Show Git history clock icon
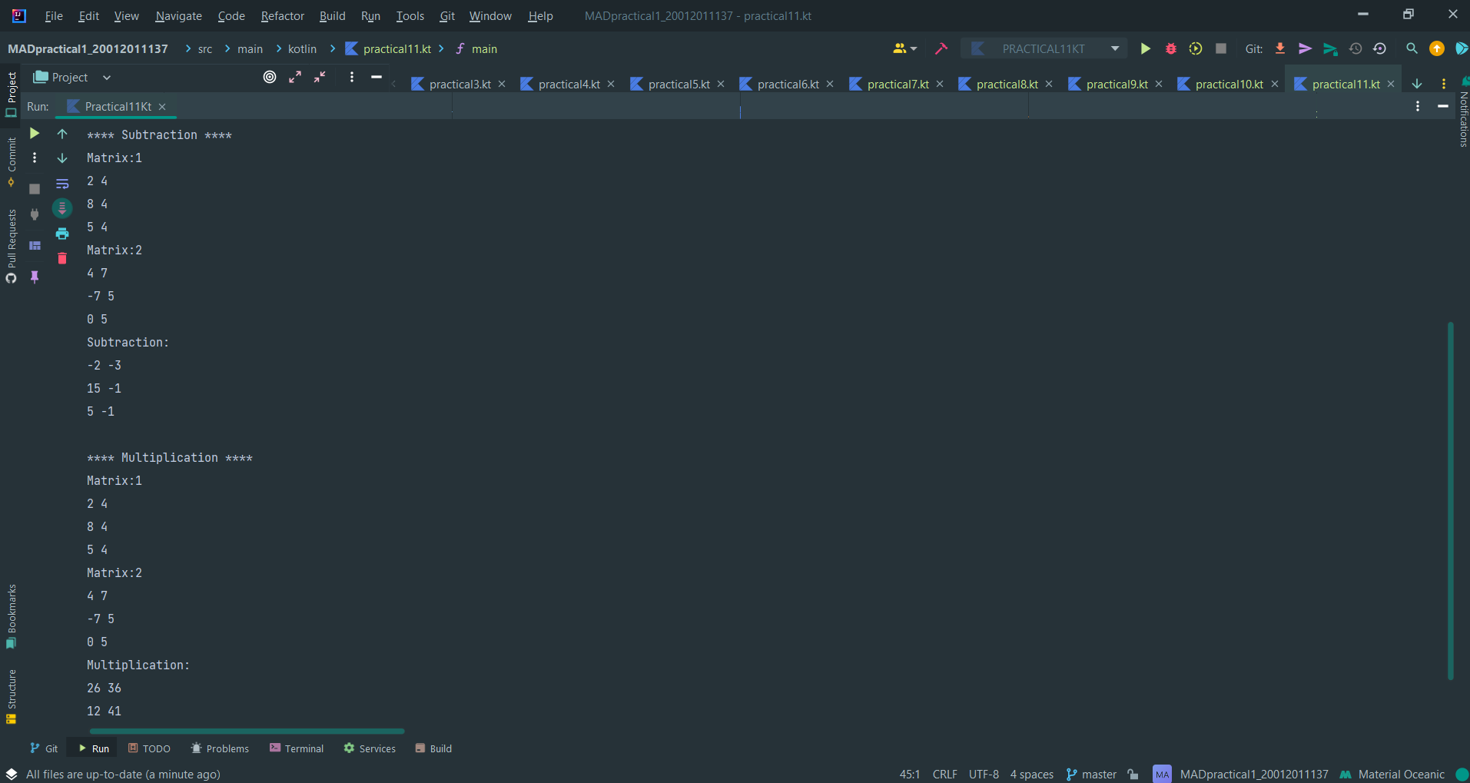 (1356, 48)
